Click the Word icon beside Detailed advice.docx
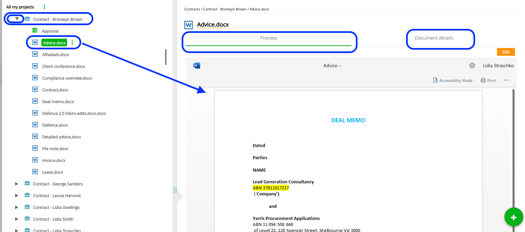 tap(35, 136)
